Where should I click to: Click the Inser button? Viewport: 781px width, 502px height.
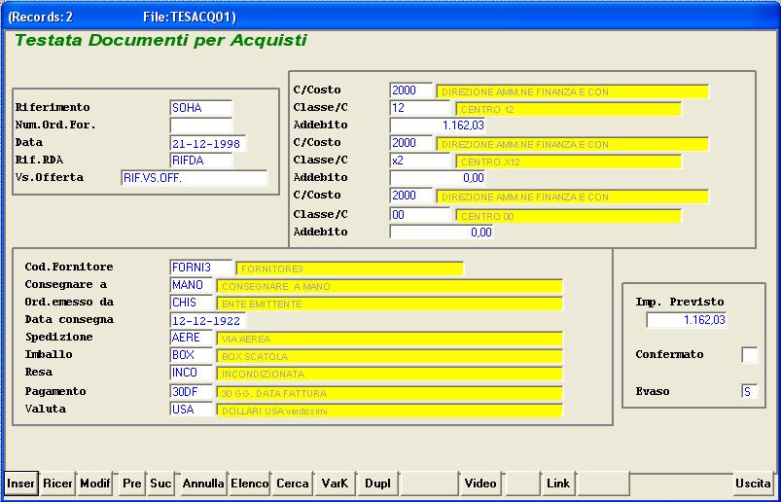coord(21,484)
